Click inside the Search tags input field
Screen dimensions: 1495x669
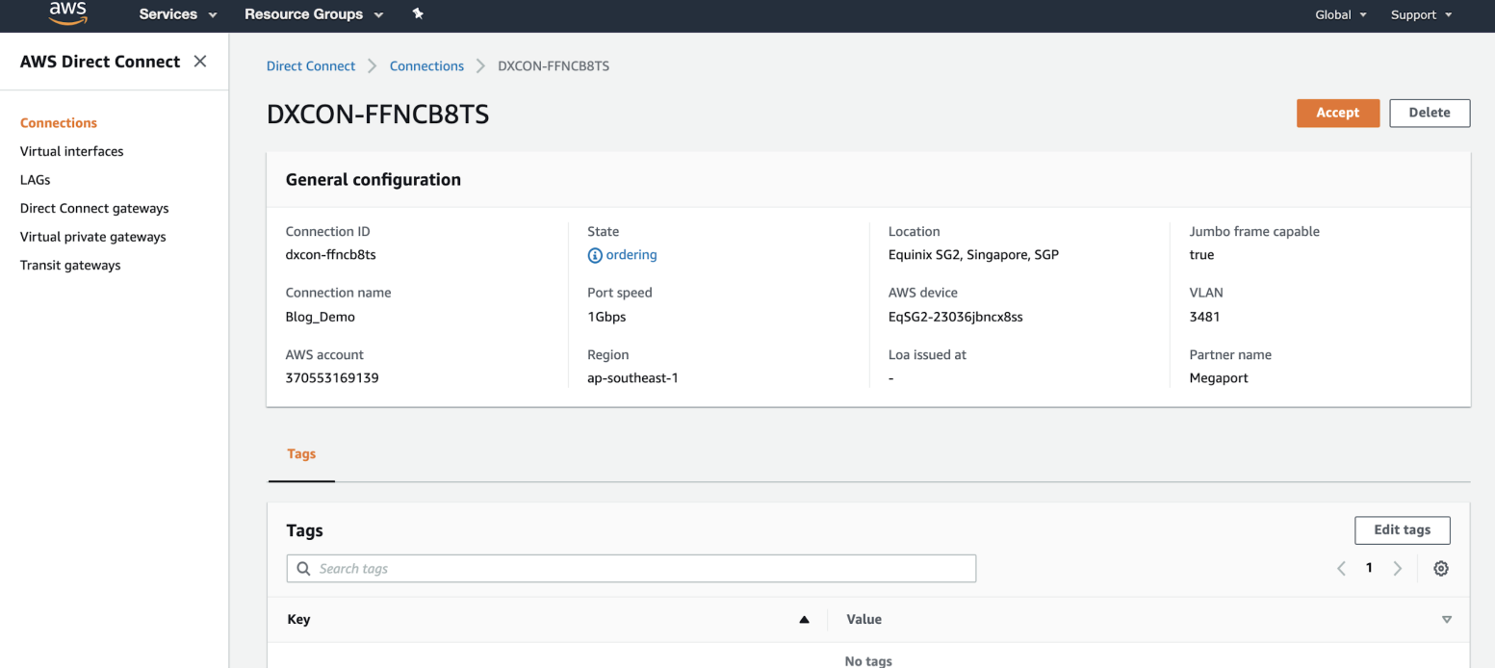(631, 568)
